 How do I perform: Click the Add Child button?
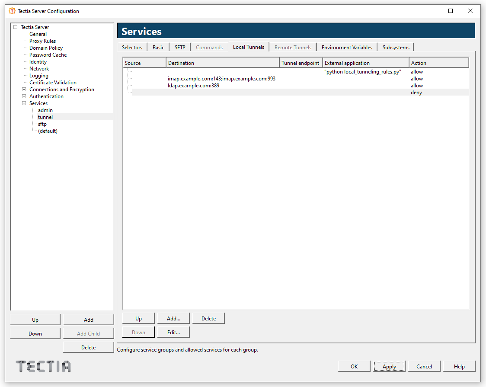89,334
